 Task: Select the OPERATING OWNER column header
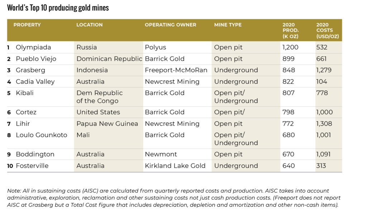(x=170, y=25)
